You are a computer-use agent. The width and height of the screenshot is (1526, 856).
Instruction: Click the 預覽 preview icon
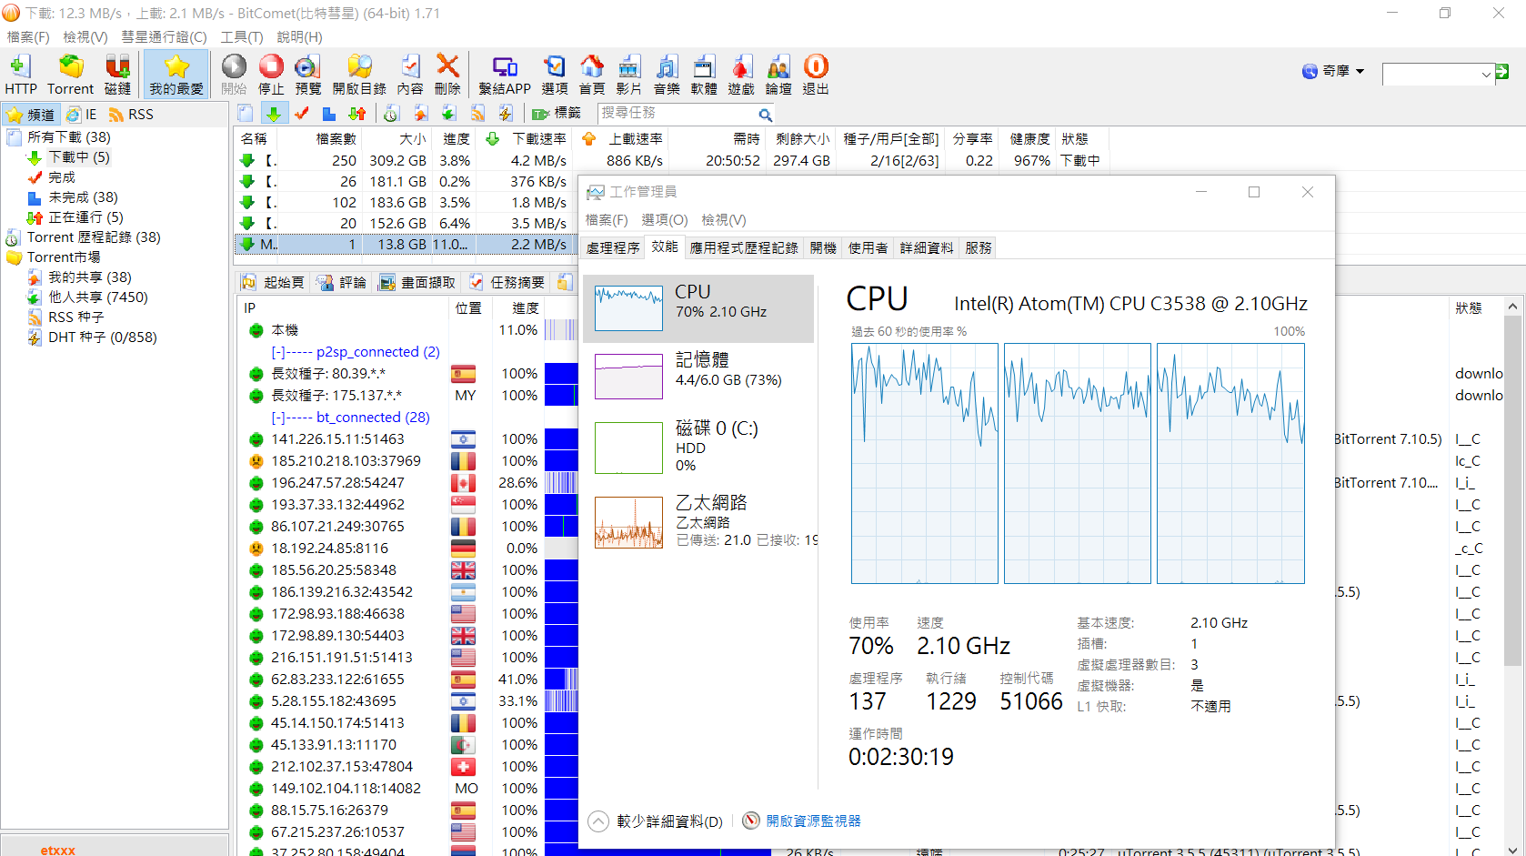tap(308, 75)
